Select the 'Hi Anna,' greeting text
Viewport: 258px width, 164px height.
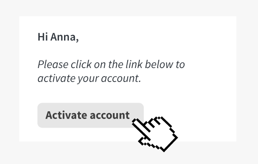point(58,37)
